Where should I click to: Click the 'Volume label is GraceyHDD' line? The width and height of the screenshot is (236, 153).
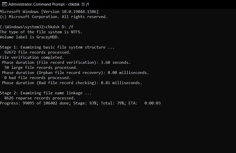(x=30, y=37)
